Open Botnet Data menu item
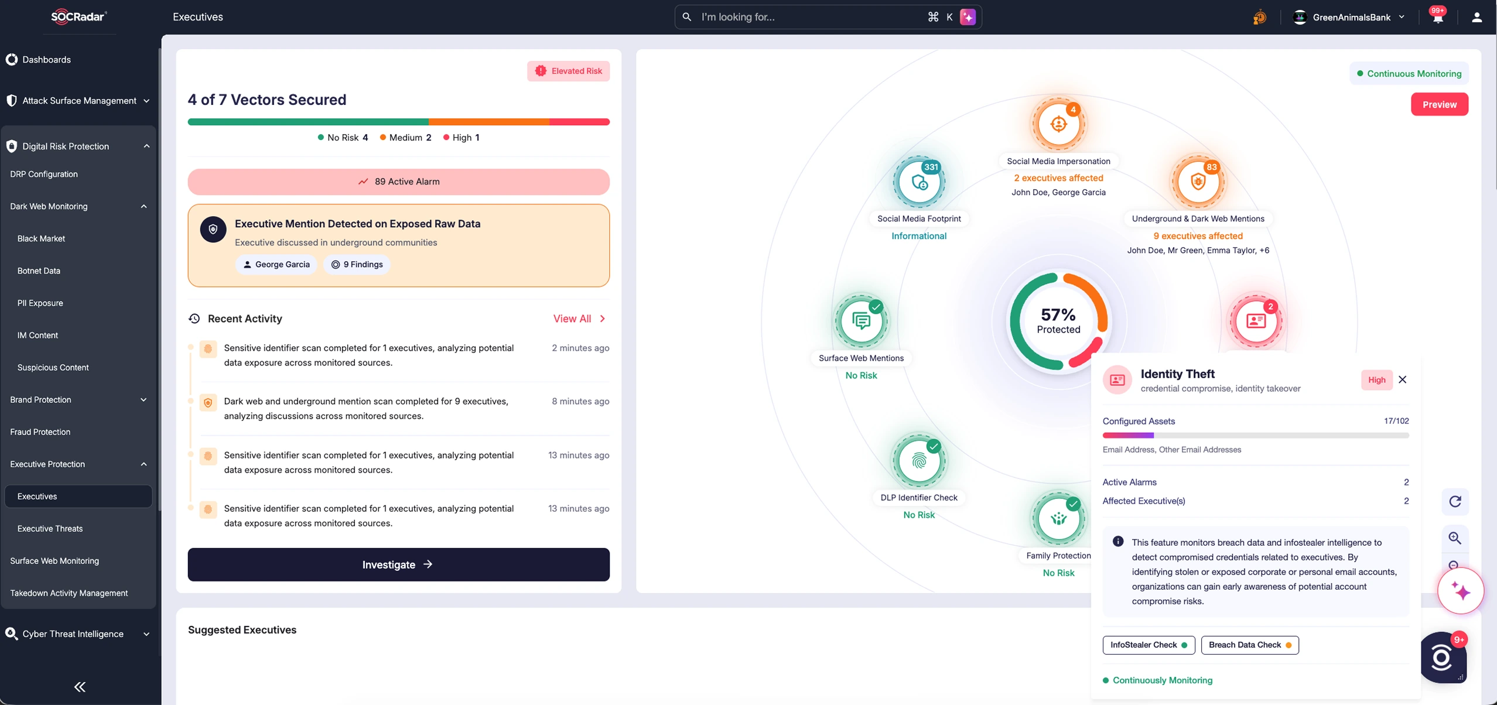Image resolution: width=1497 pixels, height=705 pixels. (x=39, y=271)
